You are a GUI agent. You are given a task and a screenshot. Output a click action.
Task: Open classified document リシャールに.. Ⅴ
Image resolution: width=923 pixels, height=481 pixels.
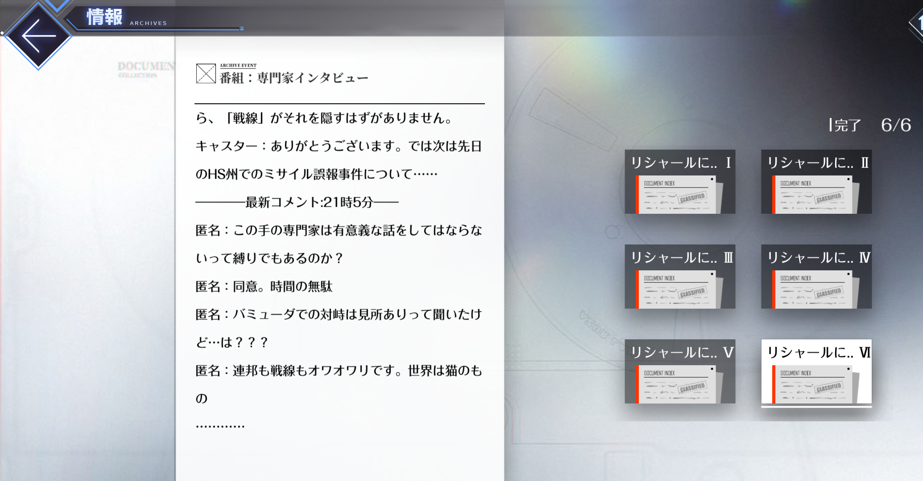point(680,371)
